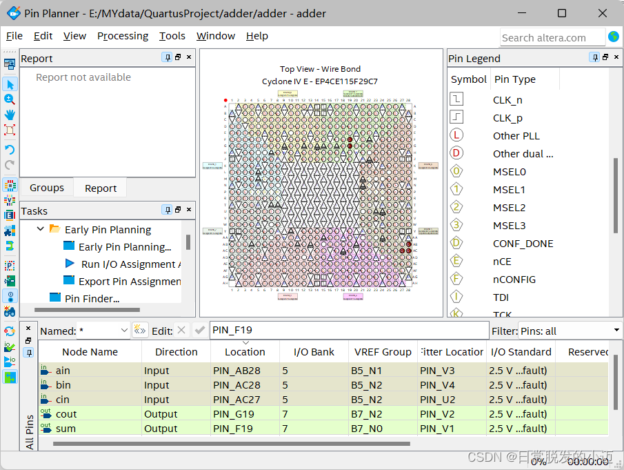624x470 pixels.
Task: Click the All Pins horizontal scrollbar
Action: [231, 444]
